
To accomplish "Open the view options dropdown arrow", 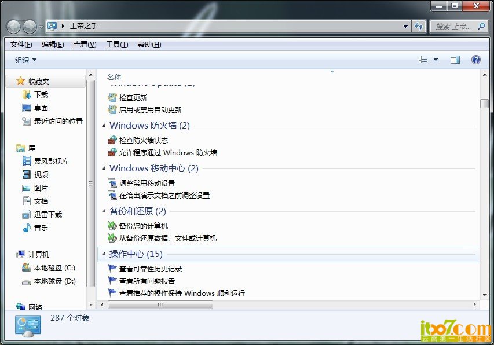I will tap(436, 60).
